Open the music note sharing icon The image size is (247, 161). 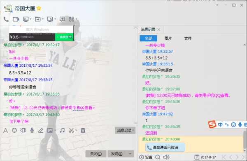coord(62,130)
